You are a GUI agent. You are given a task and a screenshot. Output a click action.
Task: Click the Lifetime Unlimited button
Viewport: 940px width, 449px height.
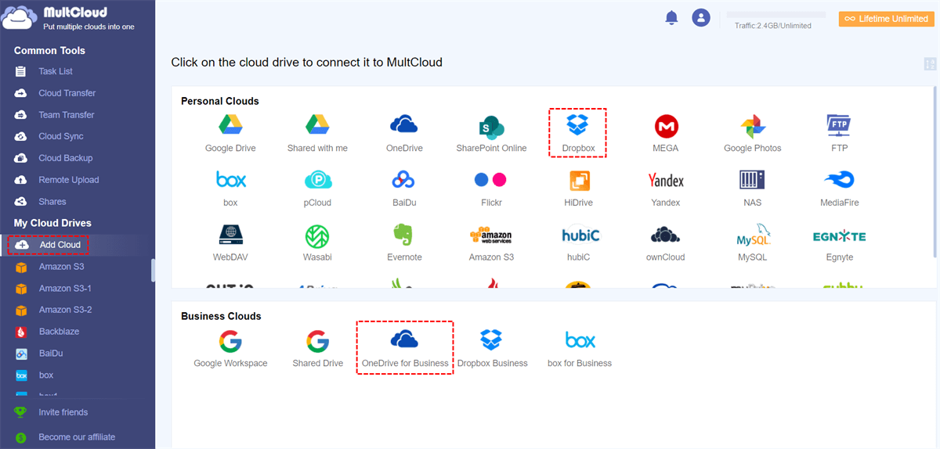coord(887,19)
